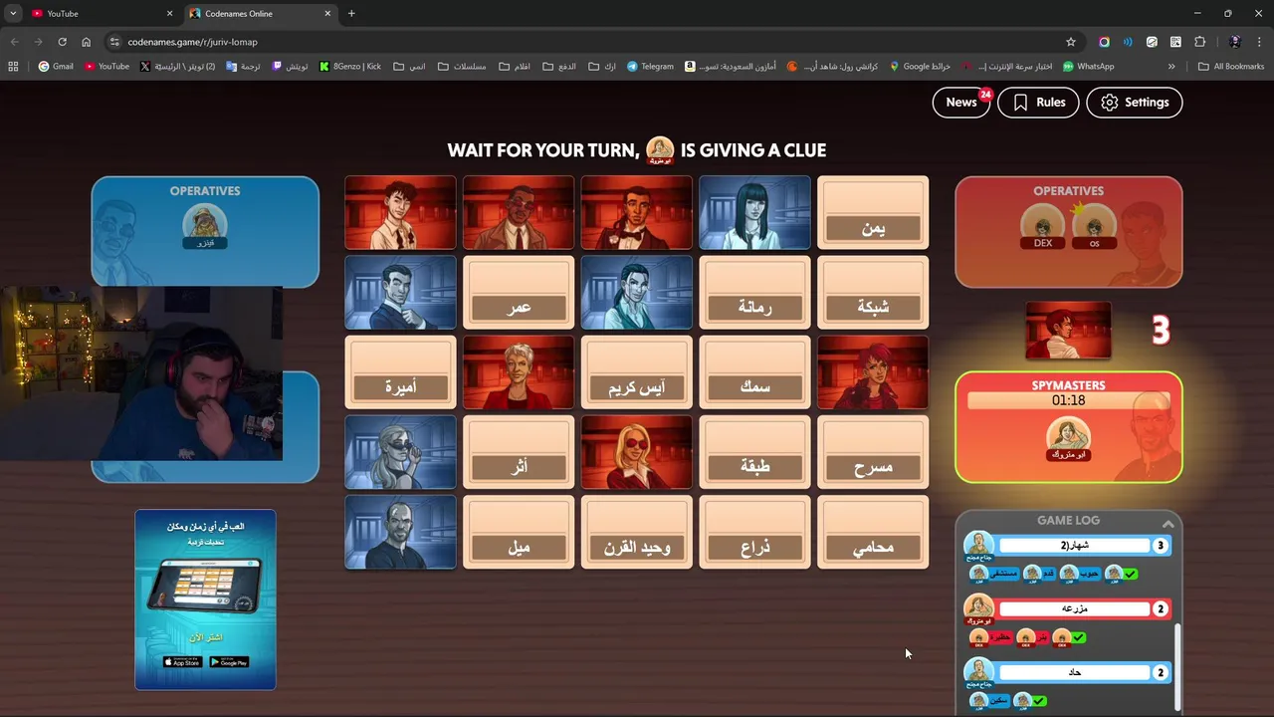Open the الدفع bookmarks folder
This screenshot has height=717, width=1274.
coord(559,67)
